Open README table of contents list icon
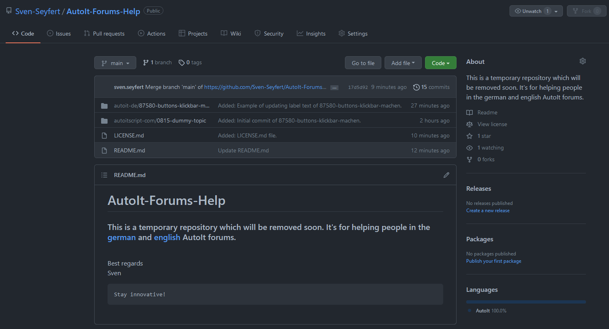This screenshot has height=329, width=609. tap(104, 175)
